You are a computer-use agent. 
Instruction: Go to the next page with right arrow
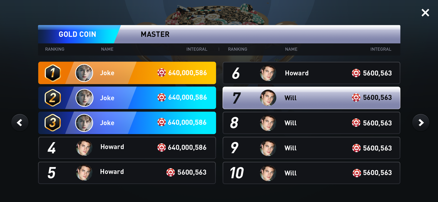421,123
